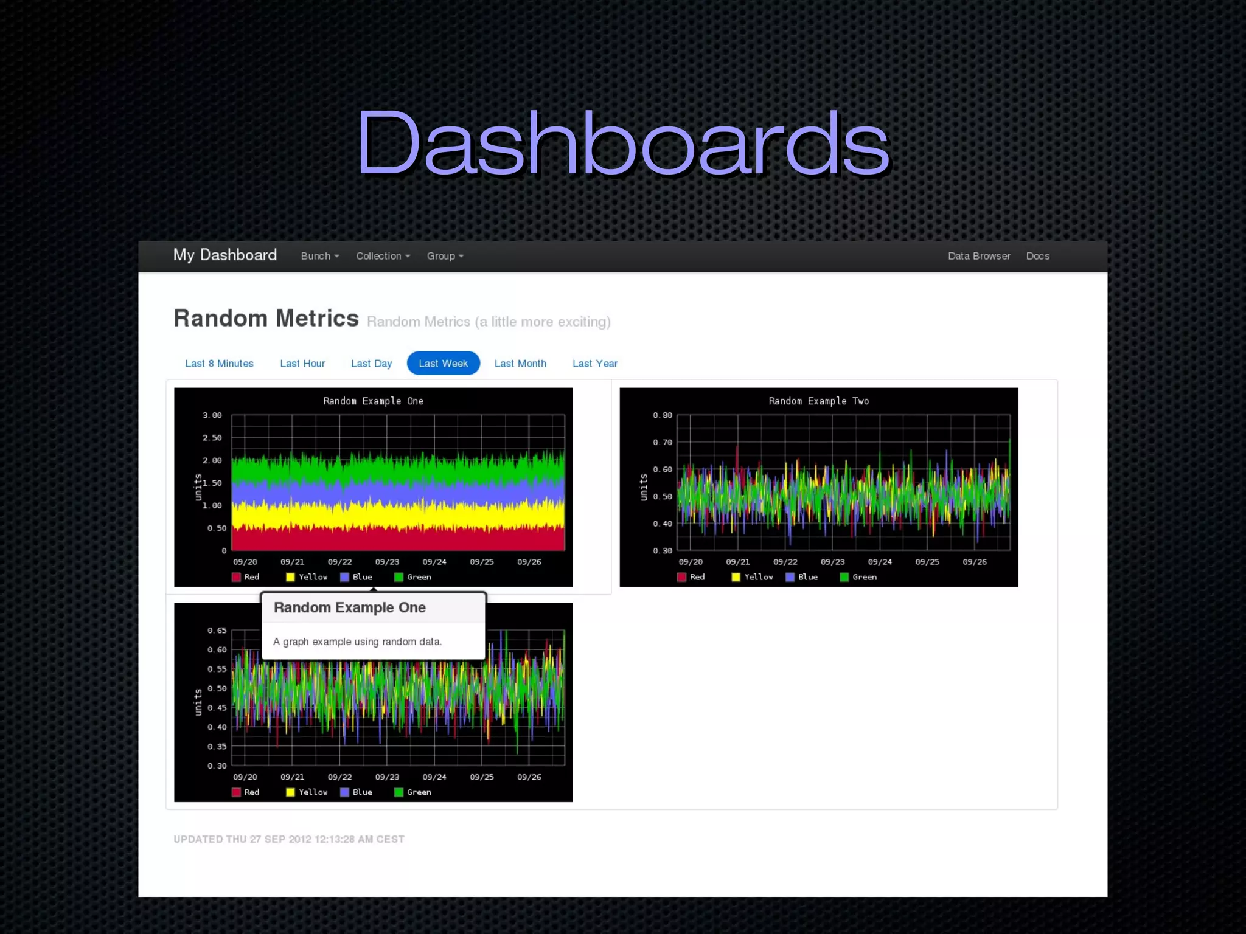Switch to the Last Hour tab
The image size is (1246, 934).
[x=302, y=364]
